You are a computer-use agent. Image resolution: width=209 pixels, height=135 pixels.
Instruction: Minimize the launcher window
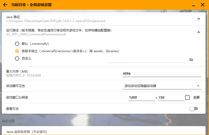click(194, 5)
